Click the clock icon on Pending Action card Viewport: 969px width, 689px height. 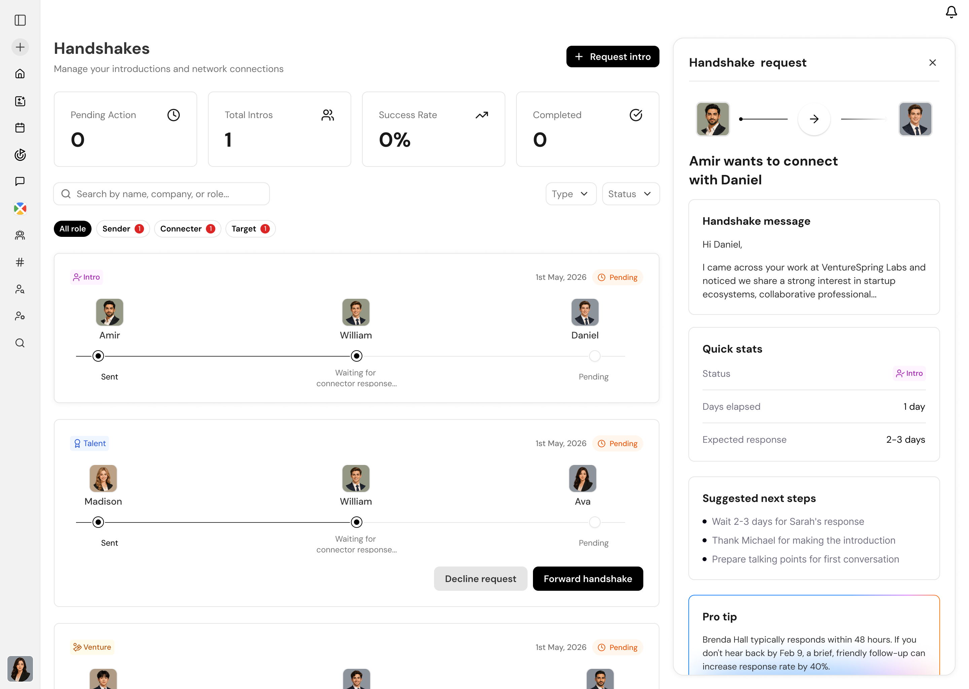click(174, 115)
